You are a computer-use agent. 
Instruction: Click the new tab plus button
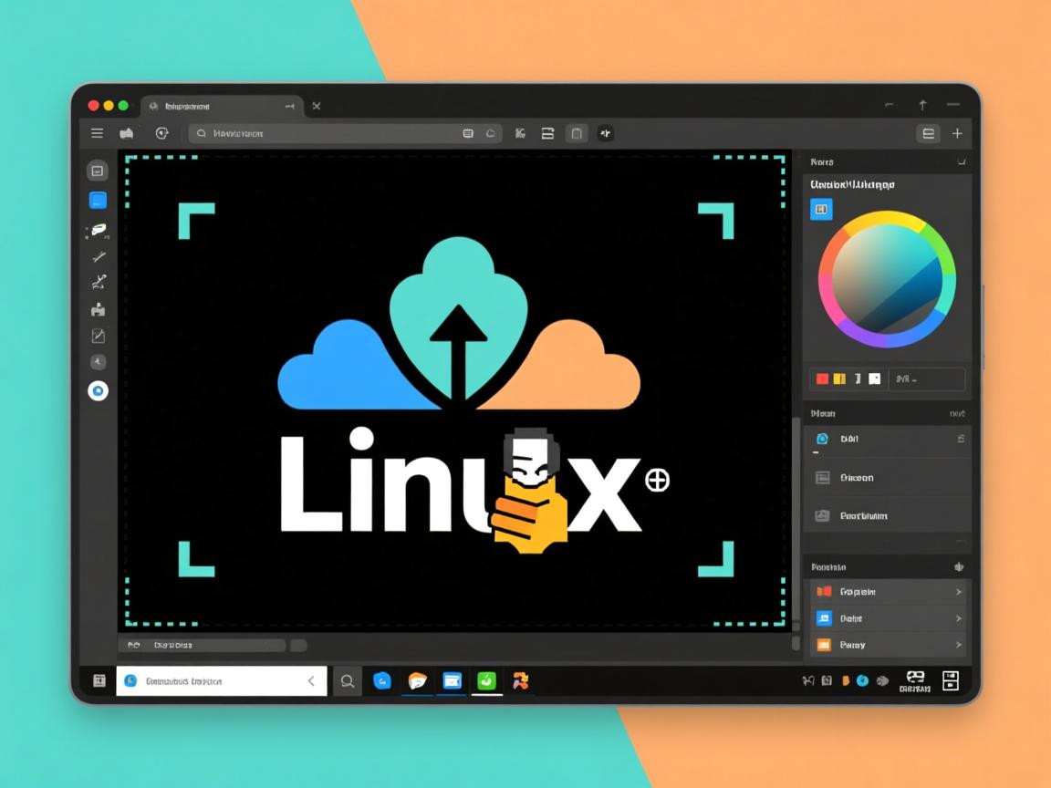coord(957,133)
